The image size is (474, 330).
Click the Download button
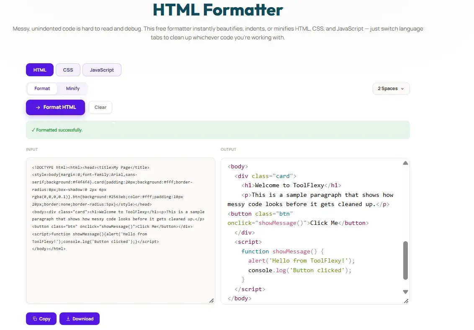pyautogui.click(x=80, y=319)
